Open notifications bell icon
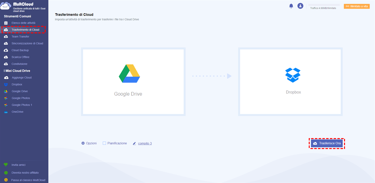375x183 pixels. coord(291,6)
